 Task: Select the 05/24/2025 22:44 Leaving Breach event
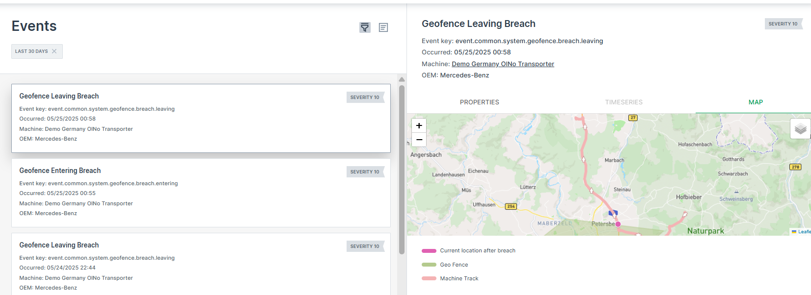201,265
